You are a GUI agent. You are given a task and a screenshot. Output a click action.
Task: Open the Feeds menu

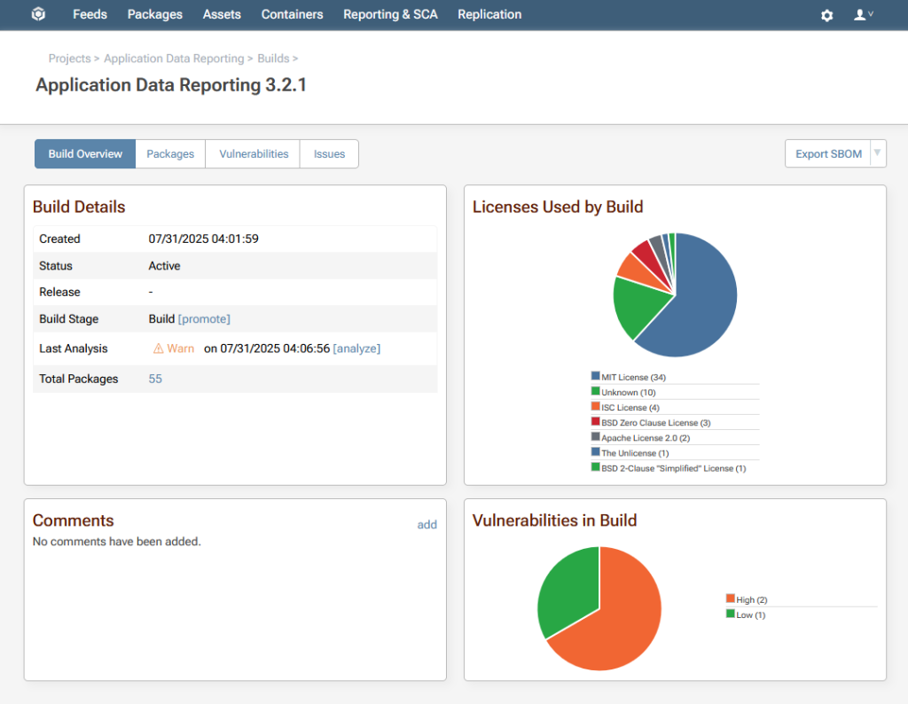point(90,14)
